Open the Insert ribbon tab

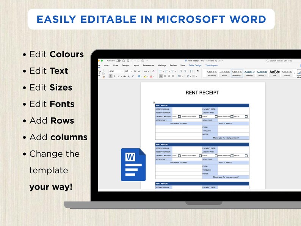(x=107, y=66)
